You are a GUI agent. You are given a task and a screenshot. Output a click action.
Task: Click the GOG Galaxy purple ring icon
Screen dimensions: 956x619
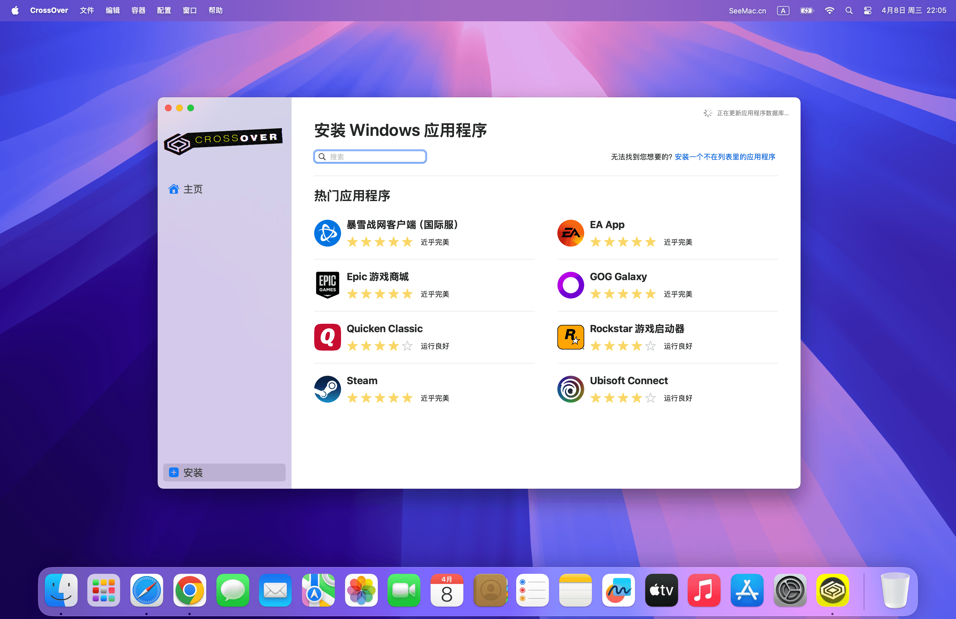coord(571,285)
